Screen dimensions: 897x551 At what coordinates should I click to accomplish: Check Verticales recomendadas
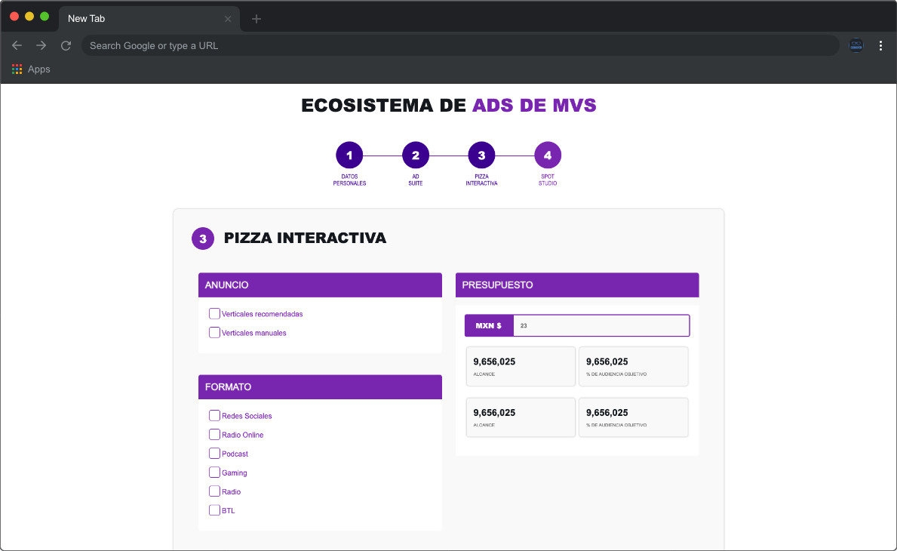click(214, 313)
